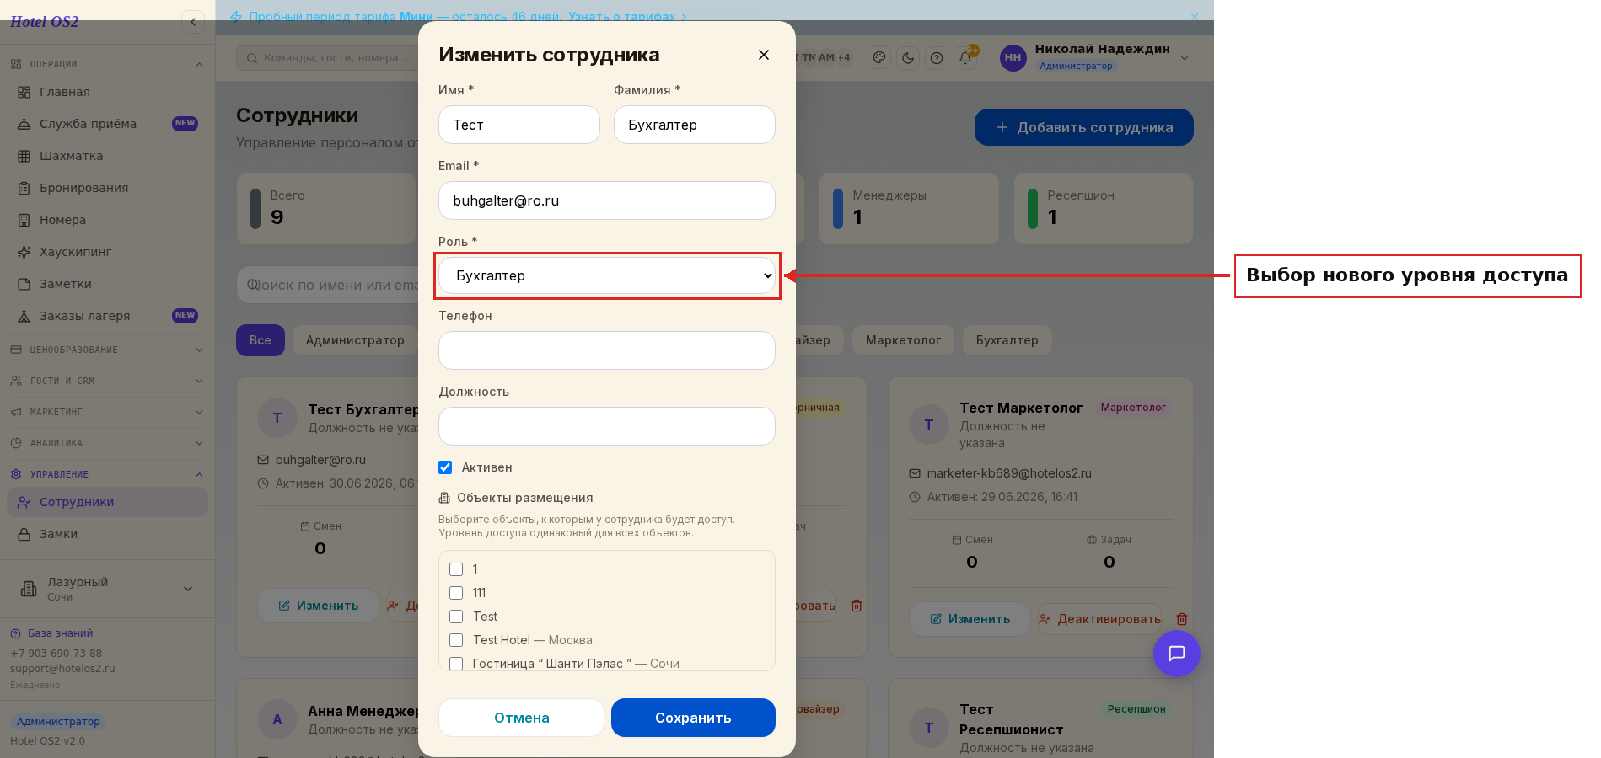
Task: Click Ресепшион stat card
Action: (1104, 209)
